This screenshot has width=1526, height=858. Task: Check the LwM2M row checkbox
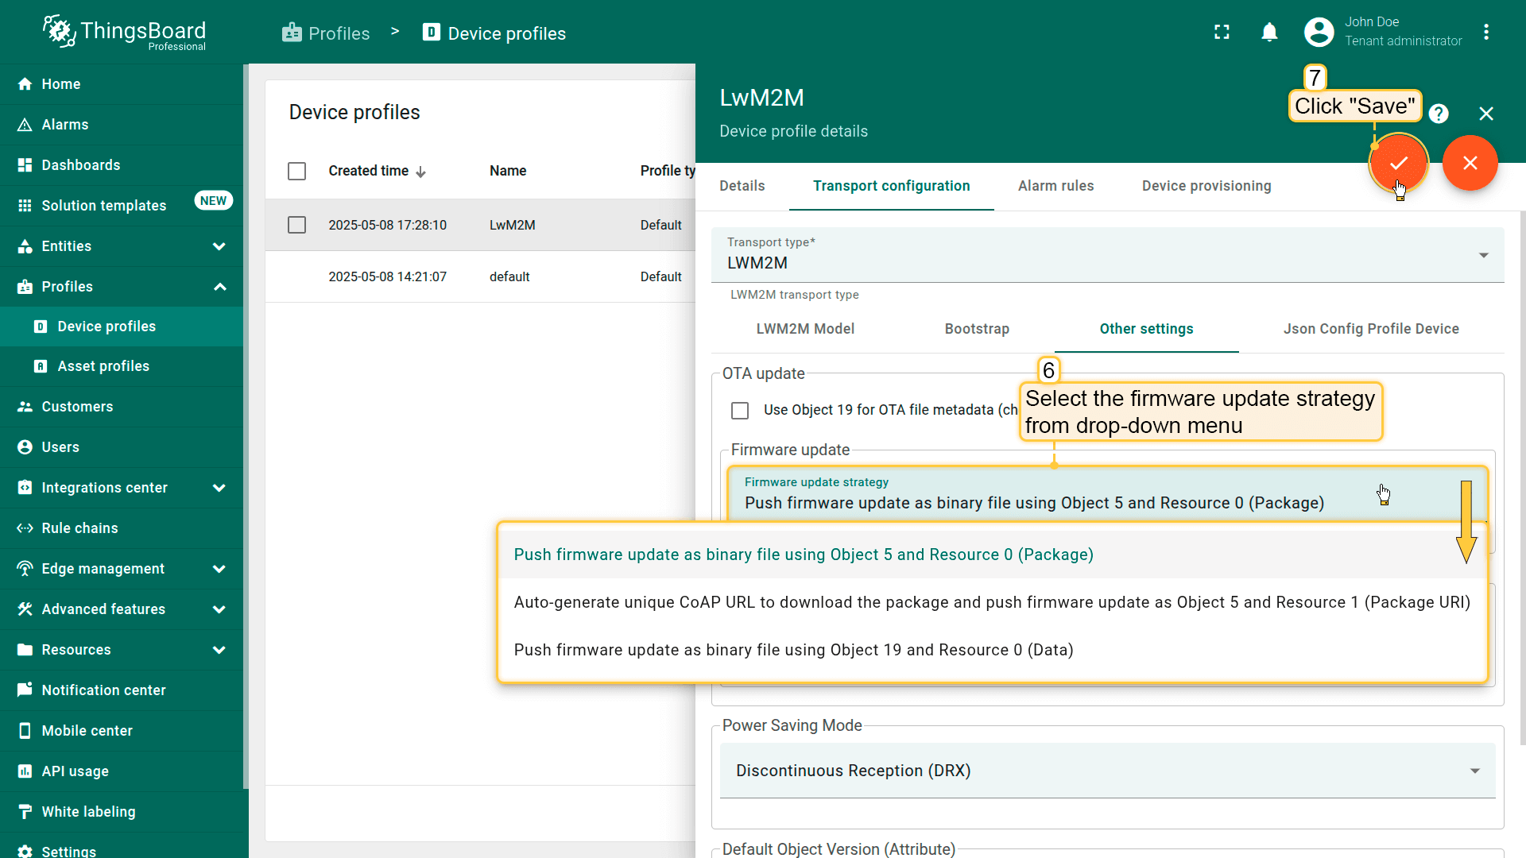296,225
